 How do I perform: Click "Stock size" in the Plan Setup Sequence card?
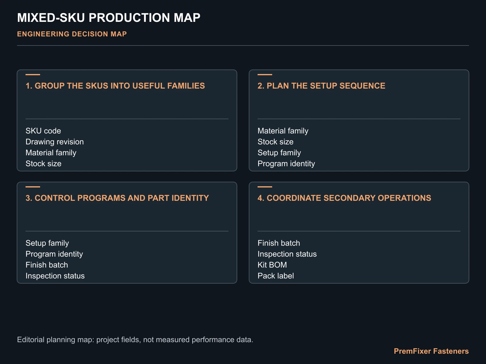click(x=276, y=142)
